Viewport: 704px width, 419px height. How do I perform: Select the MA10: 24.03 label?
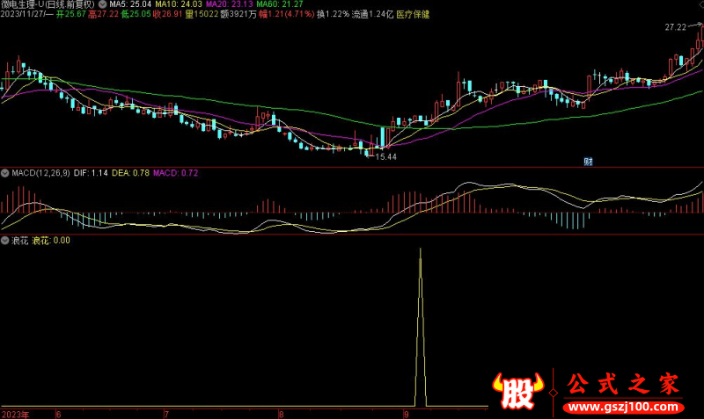point(179,4)
